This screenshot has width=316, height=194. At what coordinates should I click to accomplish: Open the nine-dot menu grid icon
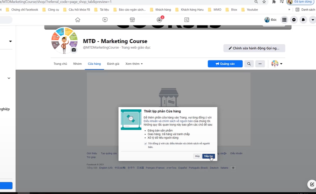pyautogui.click(x=285, y=20)
